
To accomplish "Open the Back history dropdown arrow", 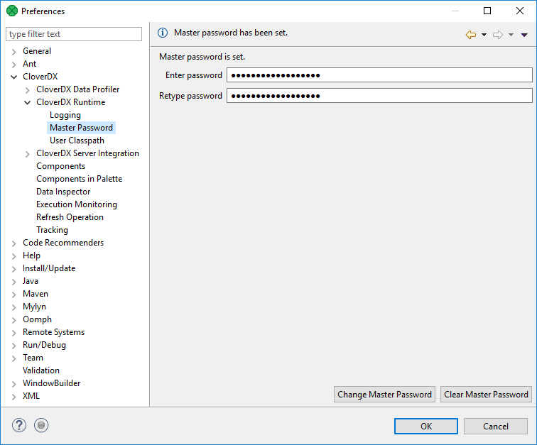I will coord(484,35).
